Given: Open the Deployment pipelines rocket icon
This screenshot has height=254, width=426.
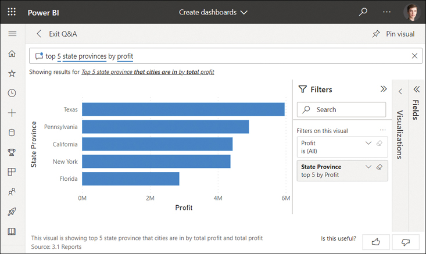Looking at the screenshot, I should click(12, 212).
